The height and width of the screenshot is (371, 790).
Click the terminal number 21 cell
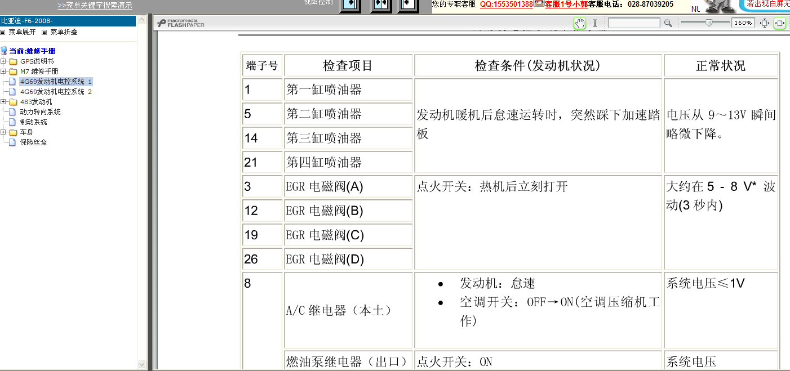(x=263, y=162)
